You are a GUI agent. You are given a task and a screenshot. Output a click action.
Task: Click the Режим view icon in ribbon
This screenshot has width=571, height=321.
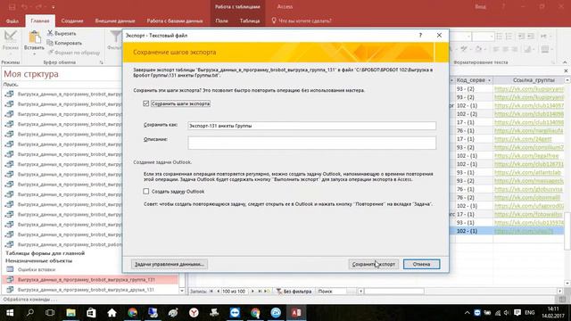(11, 37)
